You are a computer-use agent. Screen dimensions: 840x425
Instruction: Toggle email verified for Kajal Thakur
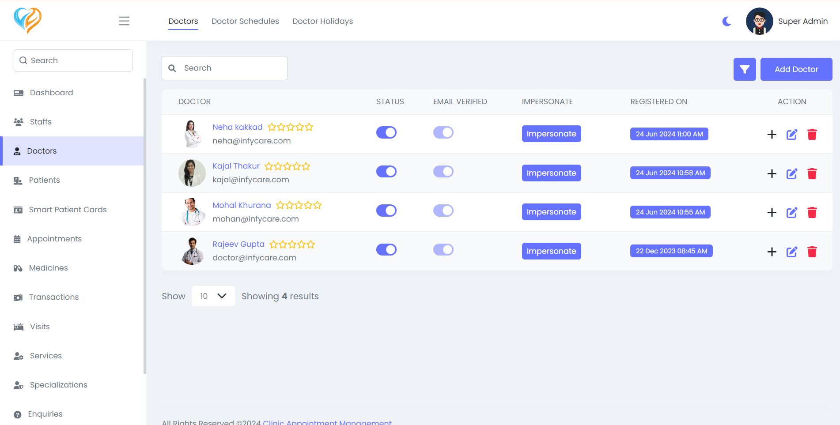pos(443,172)
